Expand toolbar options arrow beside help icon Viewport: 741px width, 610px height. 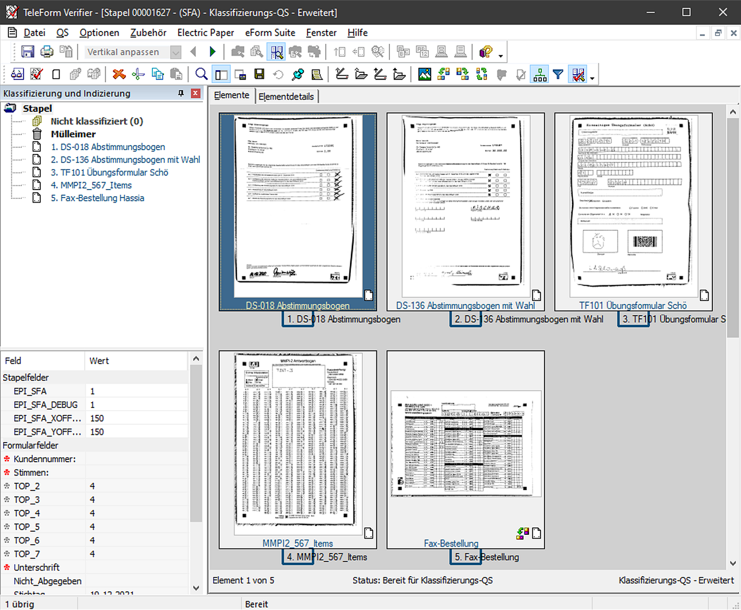coord(501,56)
